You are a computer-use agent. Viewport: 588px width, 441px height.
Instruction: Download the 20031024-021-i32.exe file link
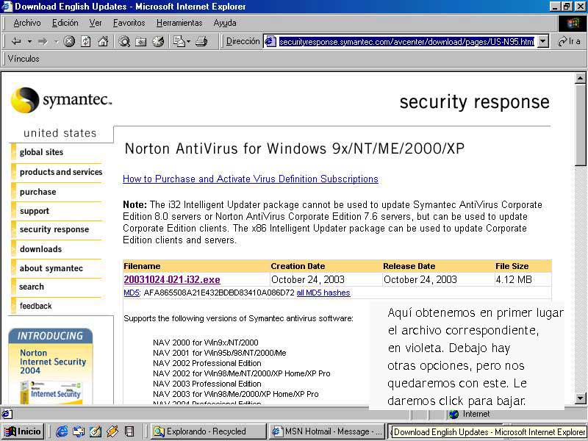[x=172, y=280]
